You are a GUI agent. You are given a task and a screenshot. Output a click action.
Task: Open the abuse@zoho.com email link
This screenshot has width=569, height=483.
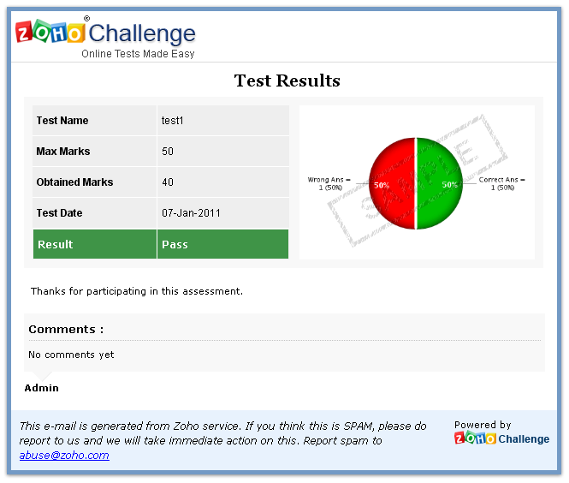coord(64,456)
